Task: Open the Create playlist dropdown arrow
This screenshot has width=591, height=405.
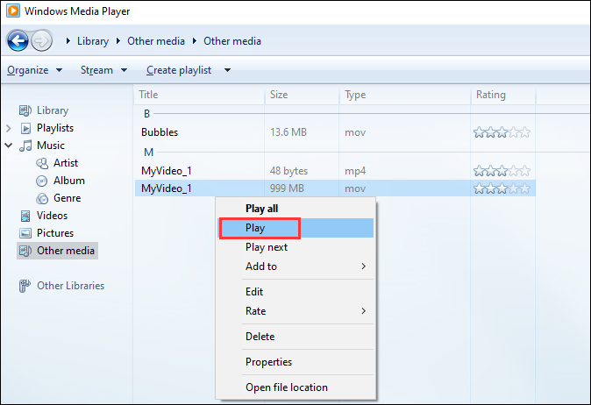Action: click(227, 70)
